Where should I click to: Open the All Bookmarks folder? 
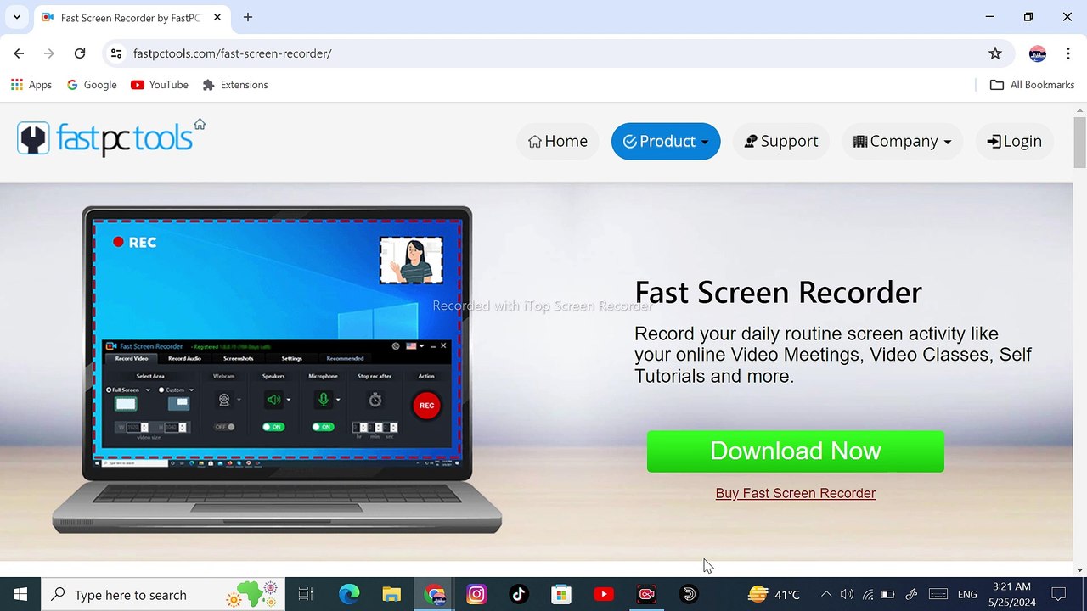tap(1032, 85)
